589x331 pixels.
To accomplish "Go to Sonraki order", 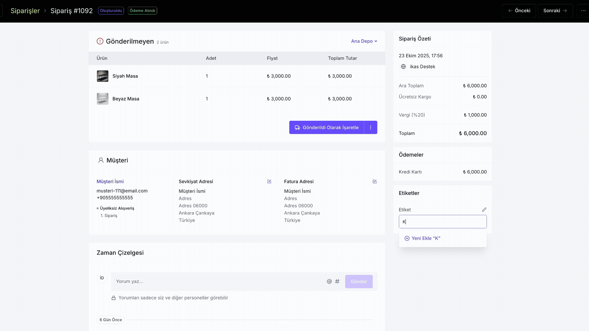I will 555,11.
